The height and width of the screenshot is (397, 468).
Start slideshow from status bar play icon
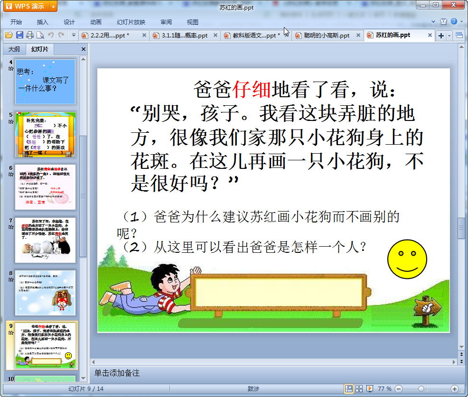coord(369,388)
